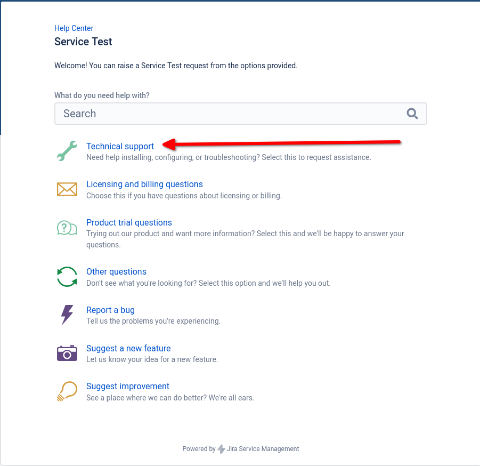Click the 'Need help installing, configuring' description
This screenshot has height=466, width=480.
pos(229,157)
